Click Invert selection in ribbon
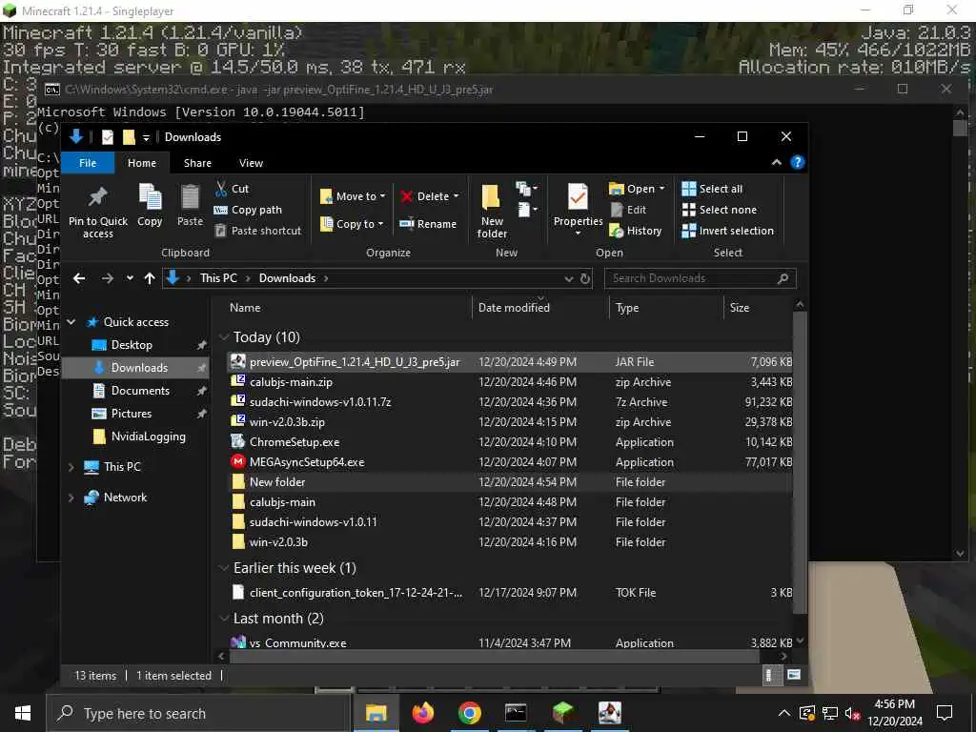Image resolution: width=976 pixels, height=732 pixels. pos(727,231)
